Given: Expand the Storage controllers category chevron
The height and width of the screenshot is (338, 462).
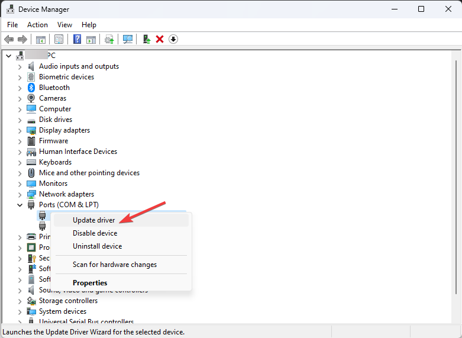Looking at the screenshot, I should 20,301.
